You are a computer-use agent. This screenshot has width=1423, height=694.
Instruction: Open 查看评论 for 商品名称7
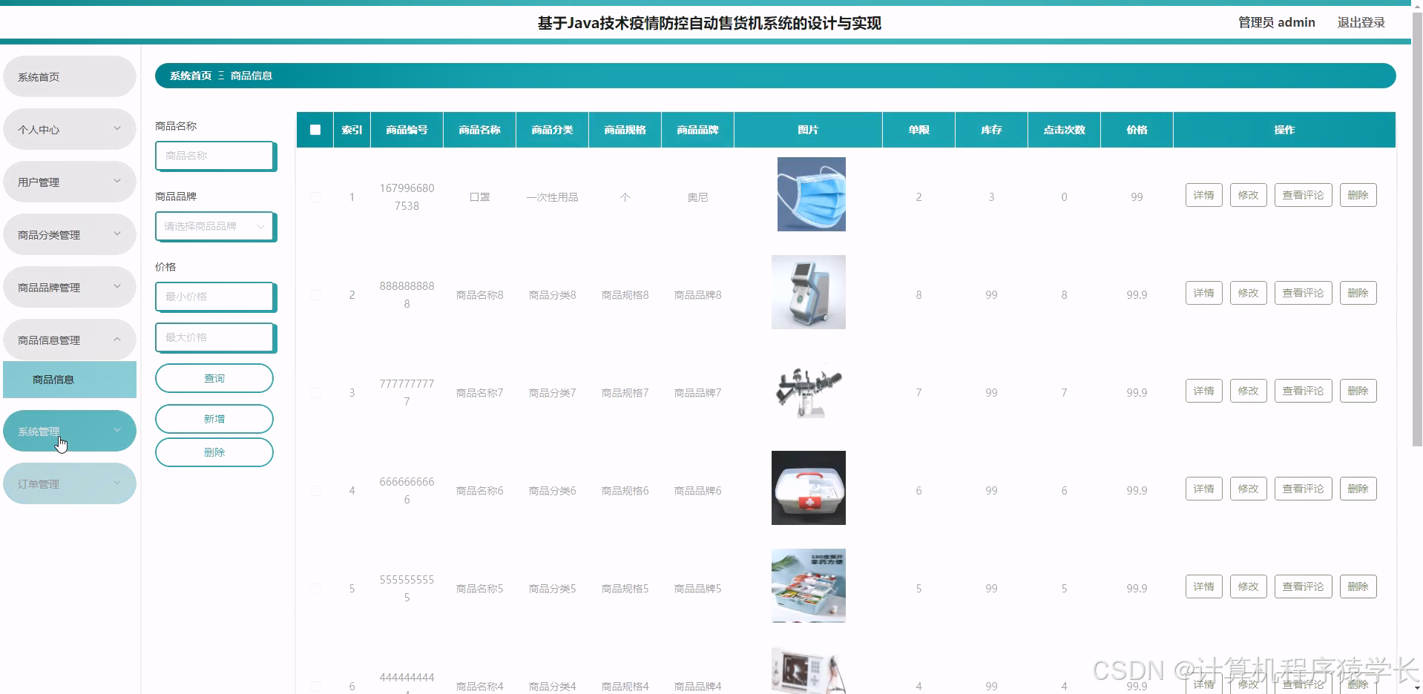(x=1302, y=390)
